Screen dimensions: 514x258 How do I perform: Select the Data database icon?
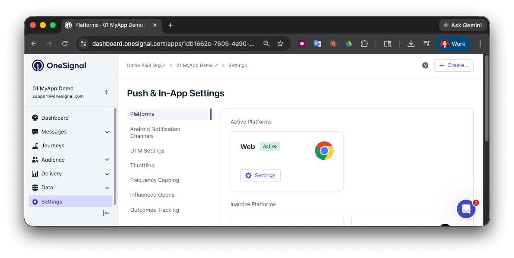coord(35,187)
